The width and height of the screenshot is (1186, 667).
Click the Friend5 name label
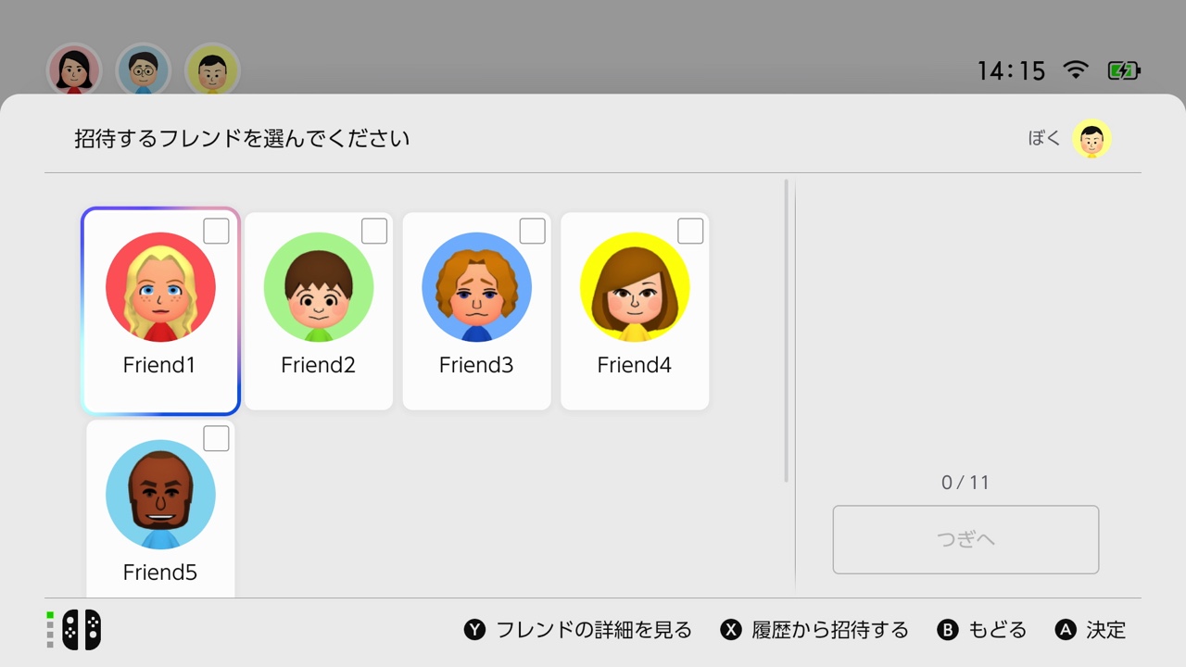160,573
